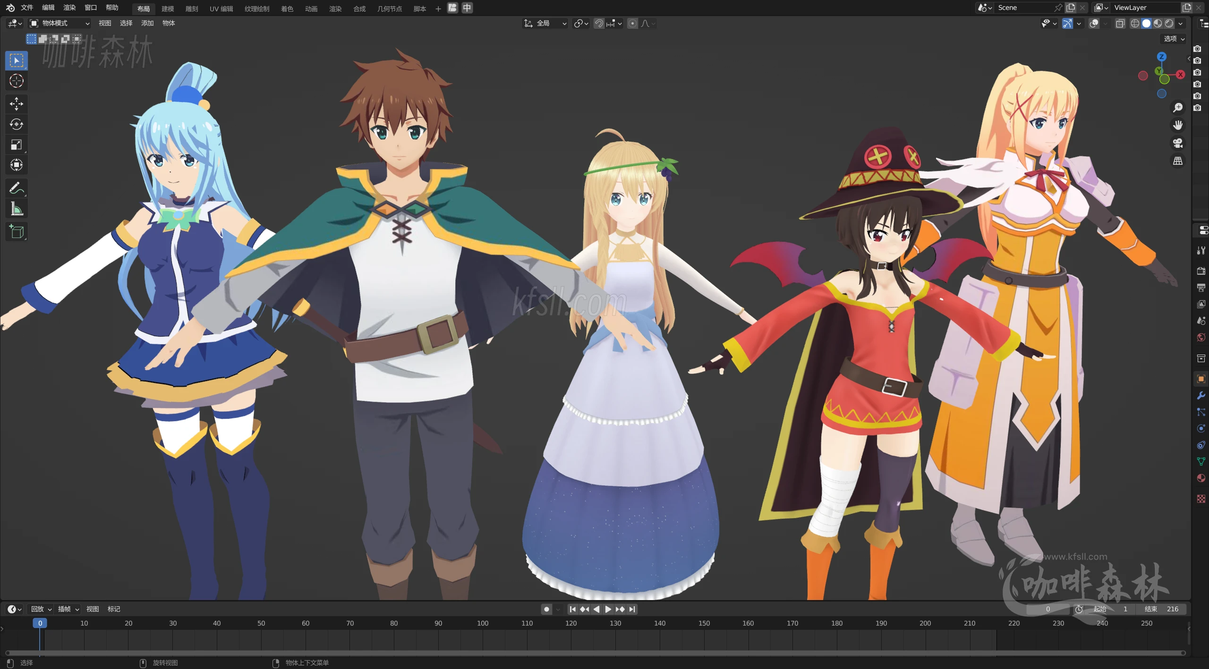The width and height of the screenshot is (1209, 669).
Task: Open the Object properties tab
Action: click(1201, 379)
